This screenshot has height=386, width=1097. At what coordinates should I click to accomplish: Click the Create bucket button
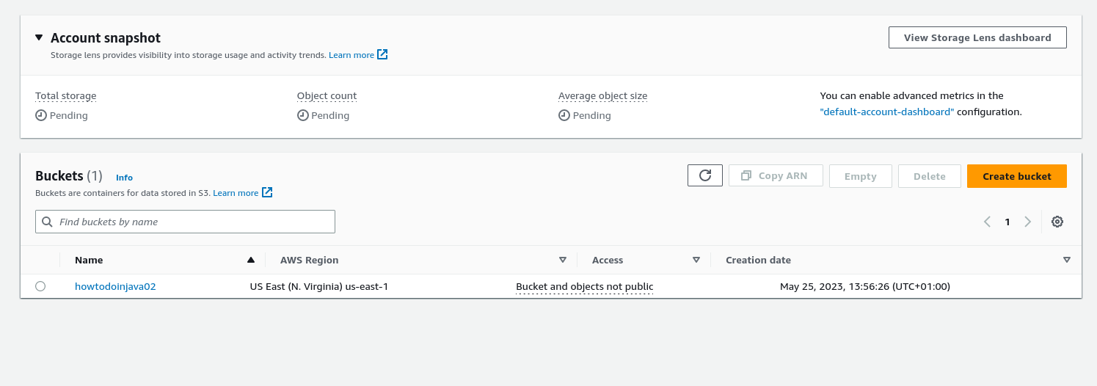pos(1017,176)
